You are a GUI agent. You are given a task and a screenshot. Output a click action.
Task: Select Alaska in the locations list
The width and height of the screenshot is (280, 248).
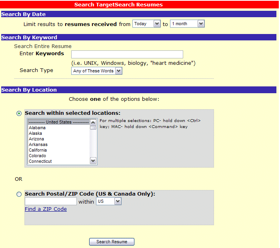(x=59, y=133)
